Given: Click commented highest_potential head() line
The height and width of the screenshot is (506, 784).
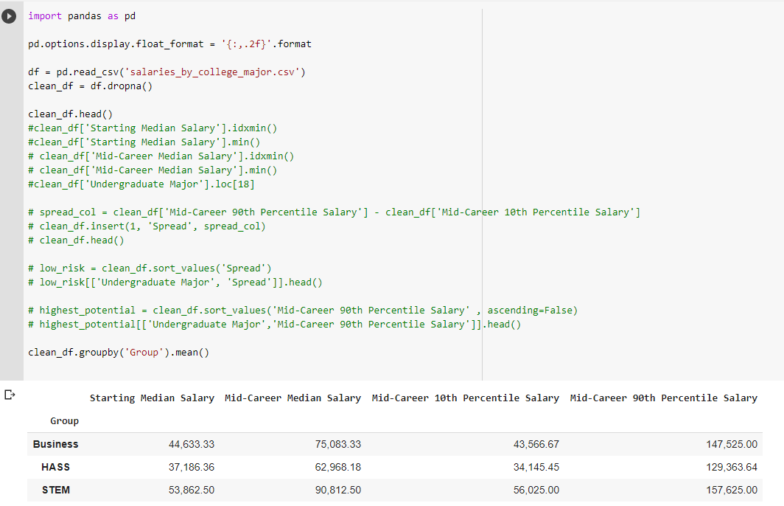Looking at the screenshot, I should click(x=275, y=325).
